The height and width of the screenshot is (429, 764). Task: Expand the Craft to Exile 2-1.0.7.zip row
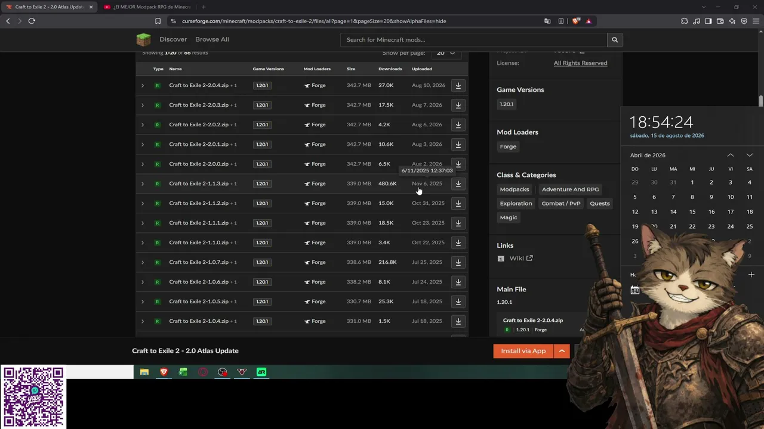tap(143, 262)
